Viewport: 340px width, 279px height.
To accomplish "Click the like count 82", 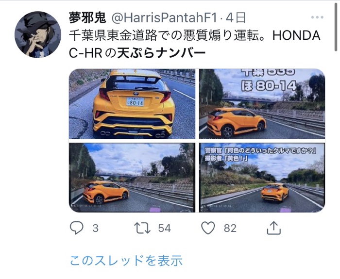I will click(230, 229).
